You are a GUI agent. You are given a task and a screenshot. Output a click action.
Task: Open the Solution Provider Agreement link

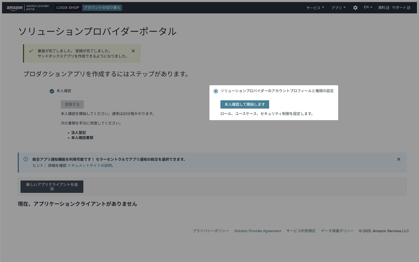(x=258, y=231)
